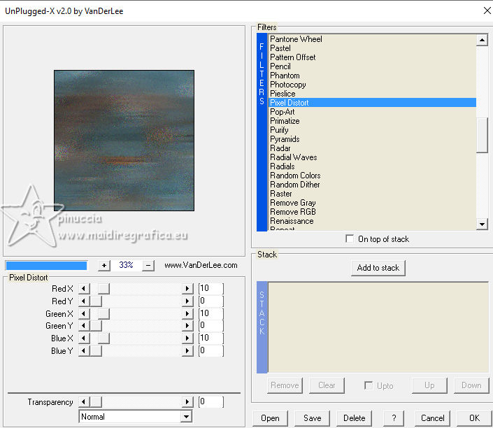Click the Open button

click(270, 418)
